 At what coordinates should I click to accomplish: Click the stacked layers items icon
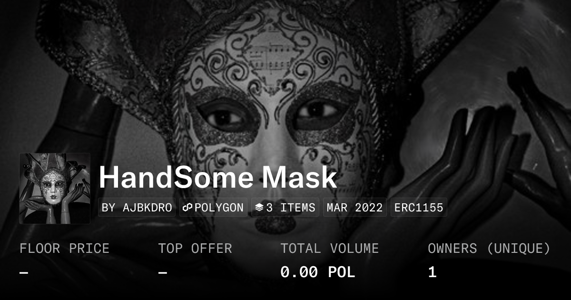click(259, 208)
